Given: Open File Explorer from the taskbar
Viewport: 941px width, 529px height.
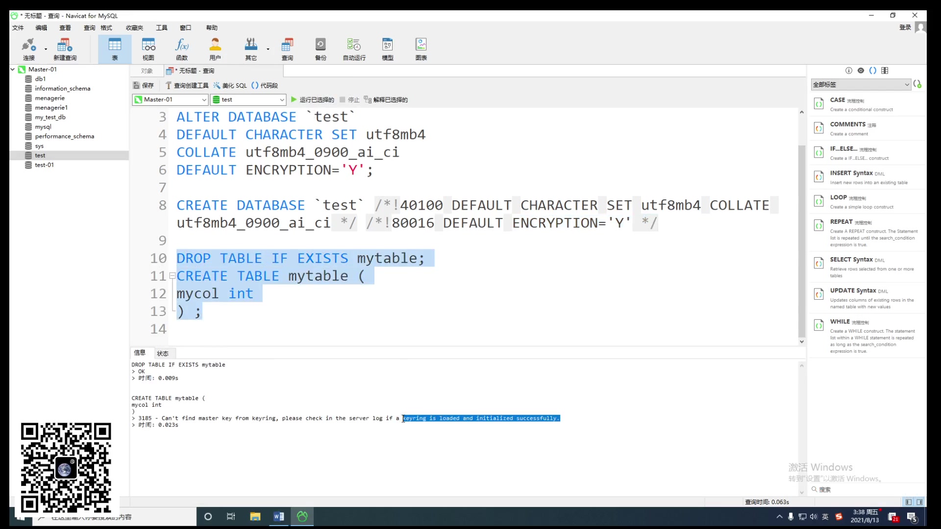Looking at the screenshot, I should [x=255, y=517].
